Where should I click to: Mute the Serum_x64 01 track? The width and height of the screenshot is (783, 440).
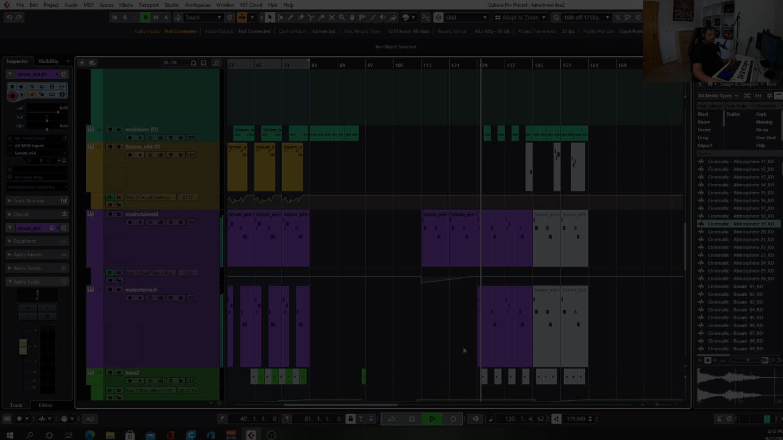click(x=110, y=147)
